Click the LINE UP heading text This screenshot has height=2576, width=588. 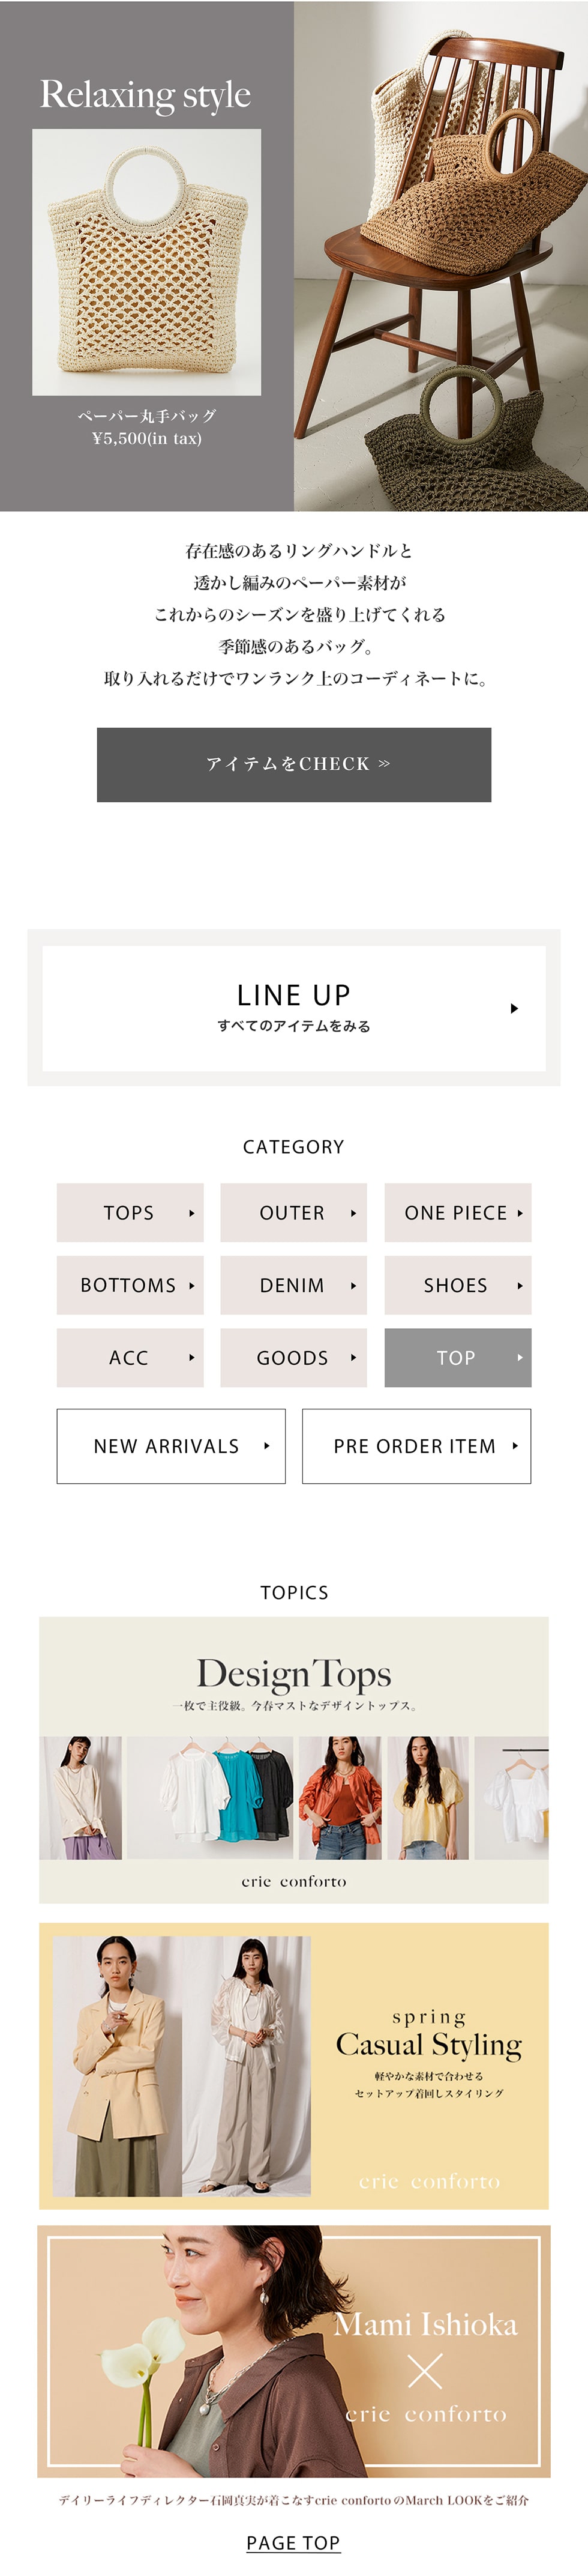(293, 995)
